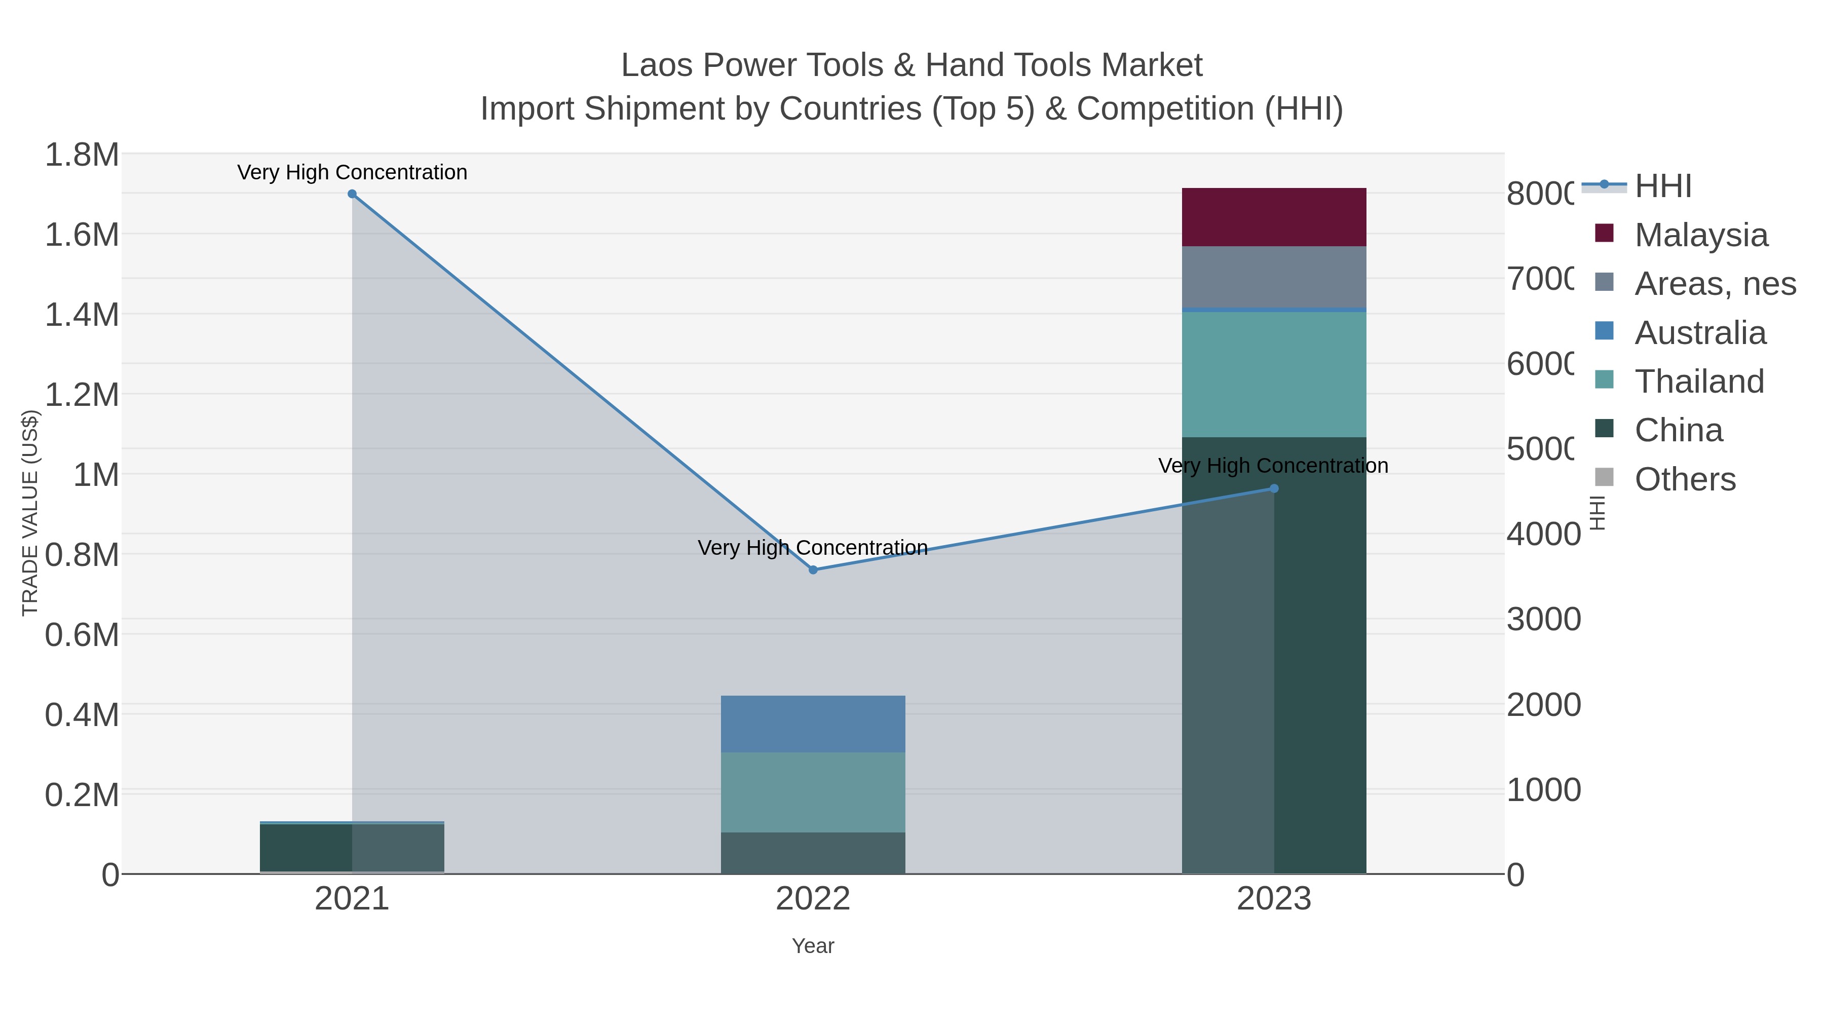Click the Malaysia segment of the 2023 bar

[x=1274, y=217]
